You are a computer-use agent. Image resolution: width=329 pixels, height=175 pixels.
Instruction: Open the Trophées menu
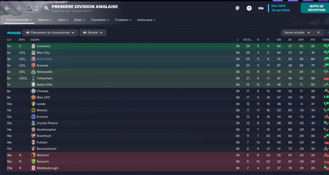[123, 20]
